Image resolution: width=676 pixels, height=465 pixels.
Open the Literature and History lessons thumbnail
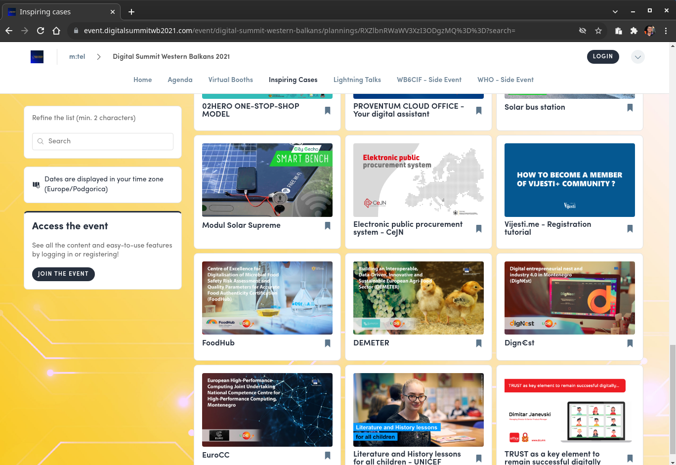pyautogui.click(x=419, y=410)
